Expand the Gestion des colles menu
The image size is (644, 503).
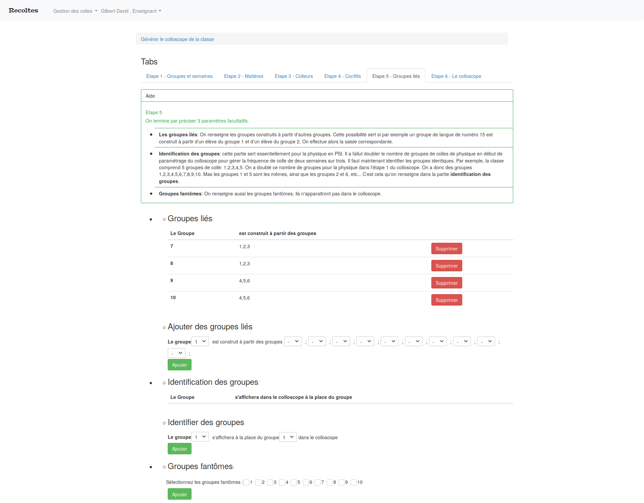75,11
